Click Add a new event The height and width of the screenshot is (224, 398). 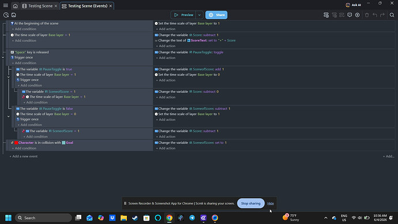24,156
